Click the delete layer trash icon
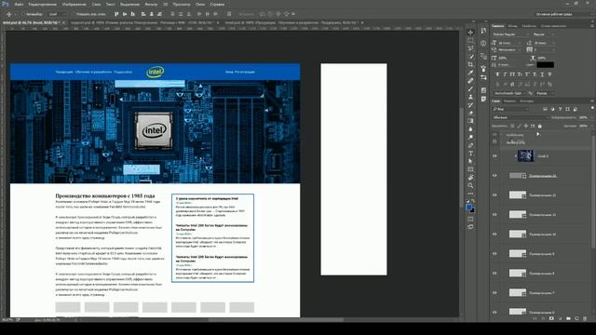The image size is (596, 335). 585,318
